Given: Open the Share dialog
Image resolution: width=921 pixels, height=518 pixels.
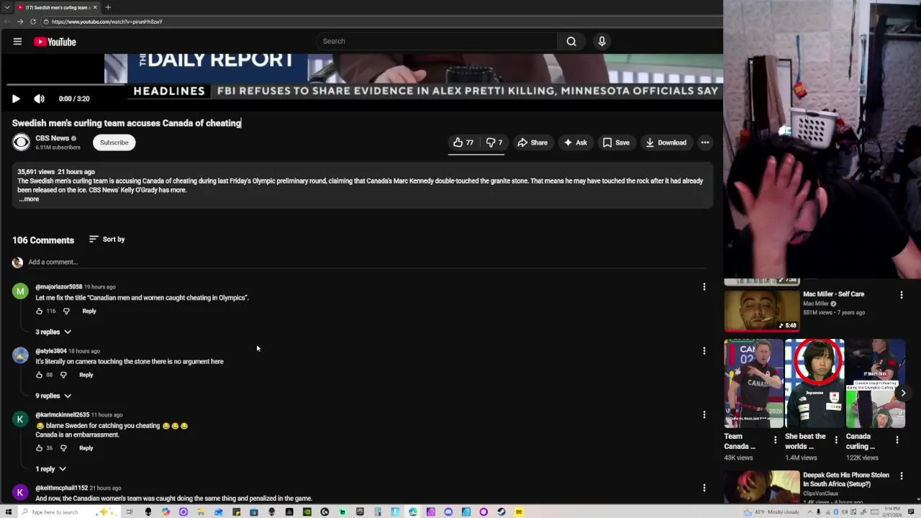Looking at the screenshot, I should tap(532, 142).
